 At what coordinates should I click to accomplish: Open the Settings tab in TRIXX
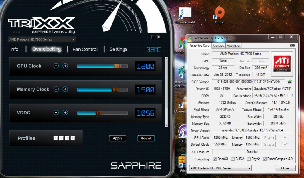(119, 49)
